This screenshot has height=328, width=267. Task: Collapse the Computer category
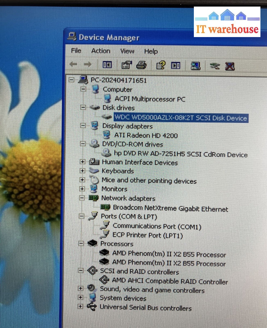click(x=83, y=89)
